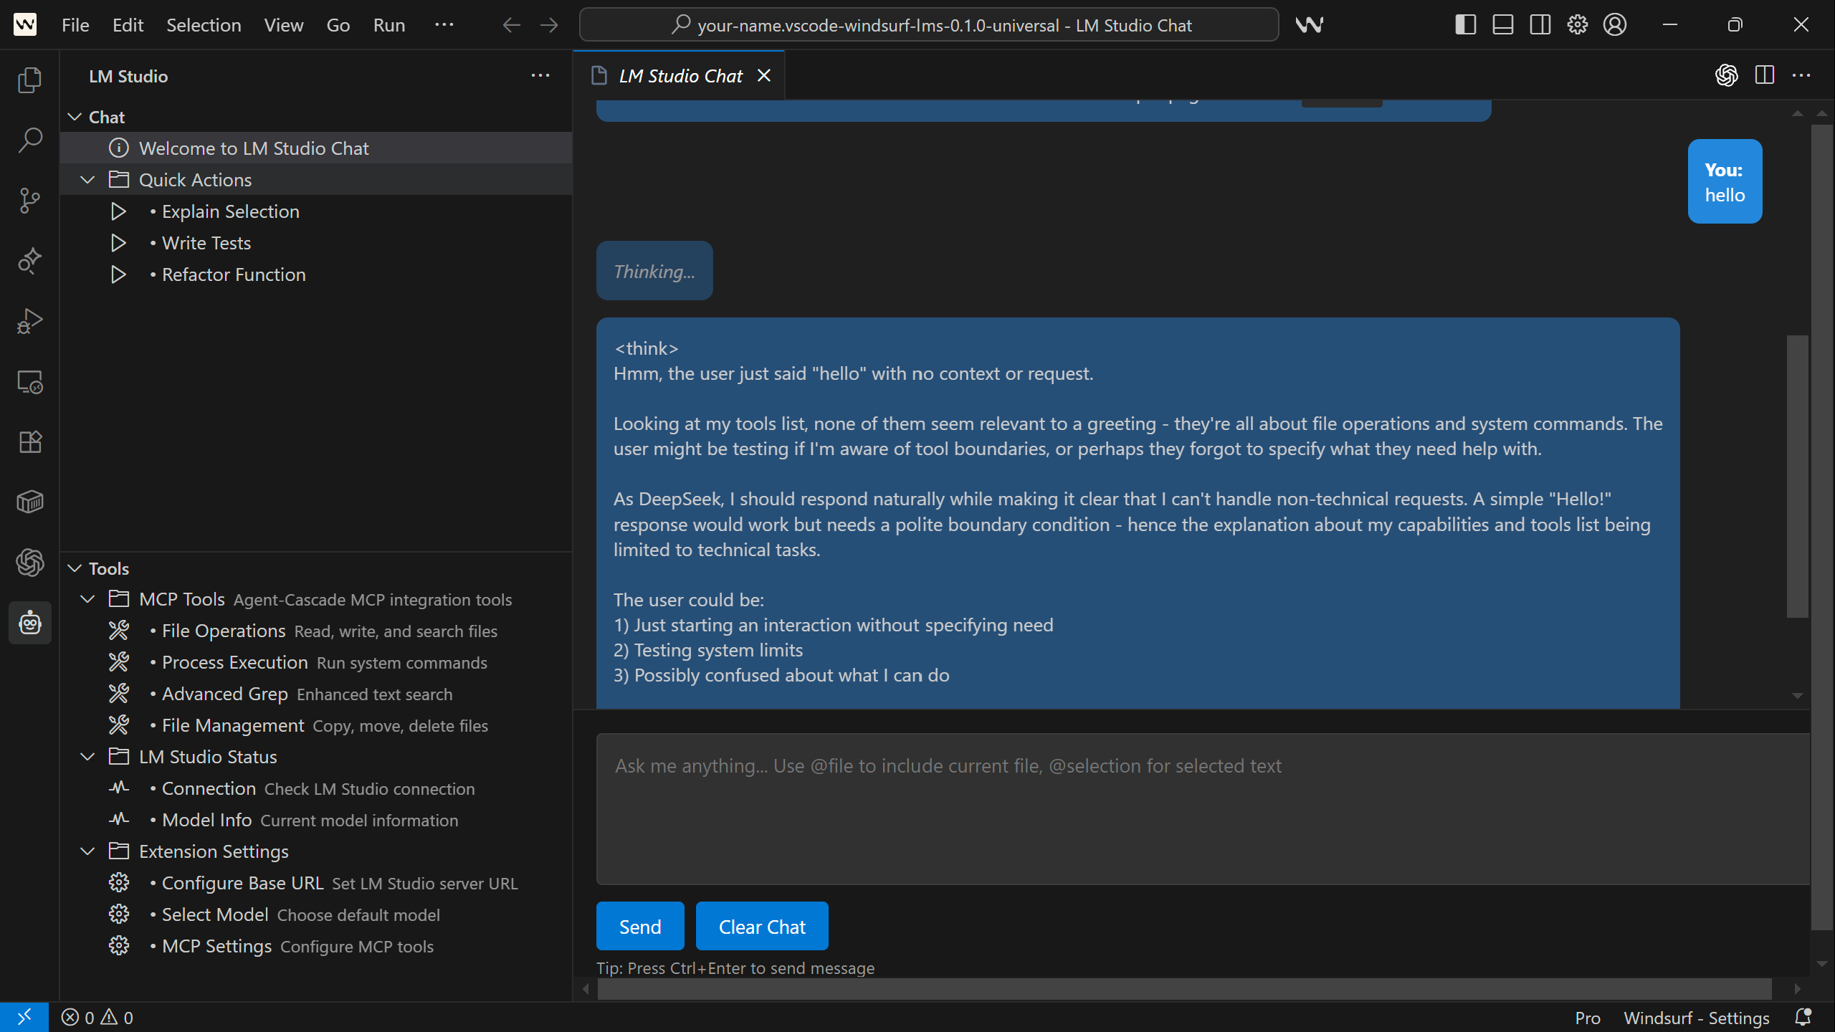Close the LM Studio Chat tab
1835x1032 pixels.
coord(764,75)
